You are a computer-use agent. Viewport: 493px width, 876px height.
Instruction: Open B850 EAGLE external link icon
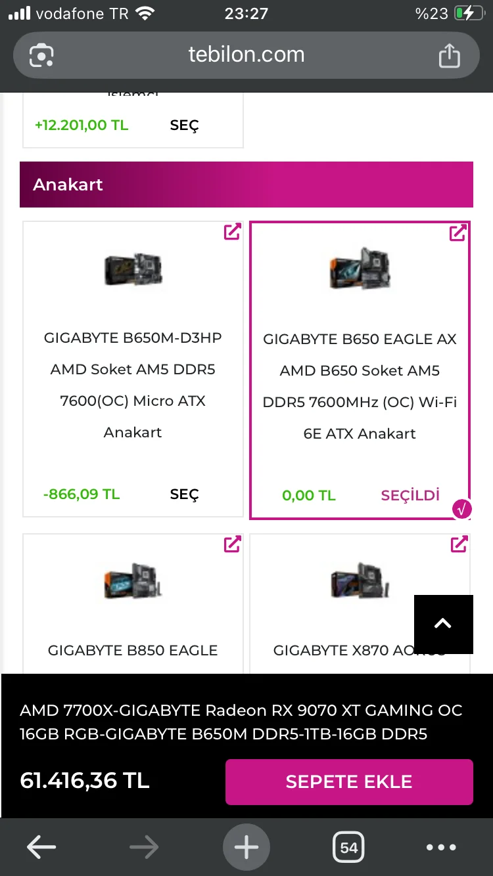pos(232,544)
